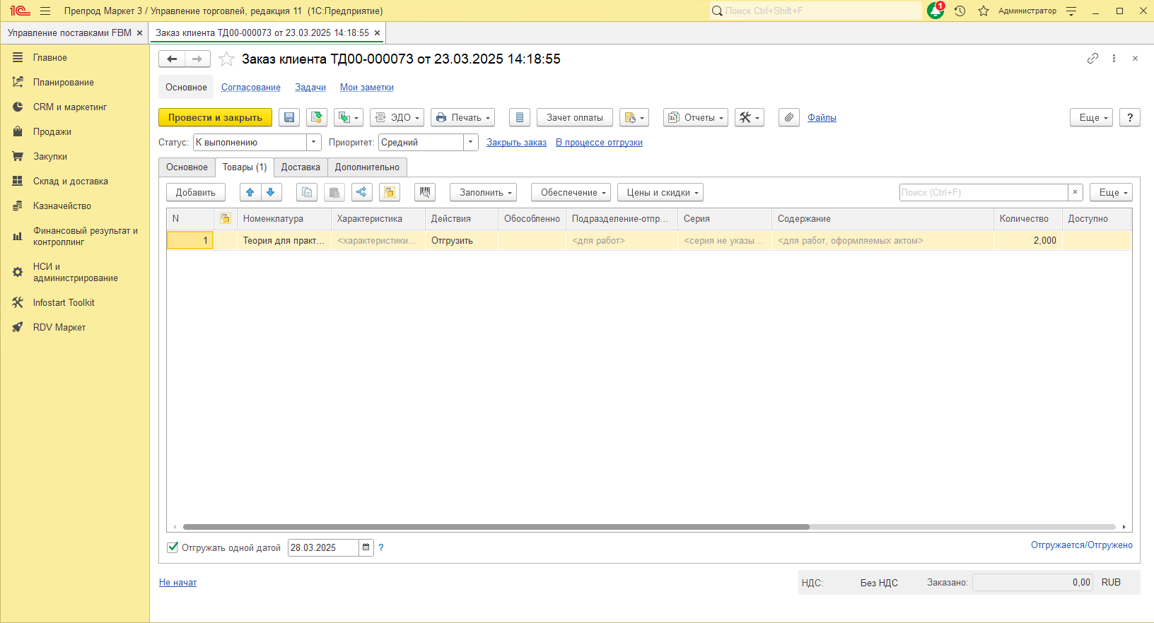Image resolution: width=1154 pixels, height=623 pixels.
Task: Expand the Обеспечение dropdown
Action: (571, 193)
